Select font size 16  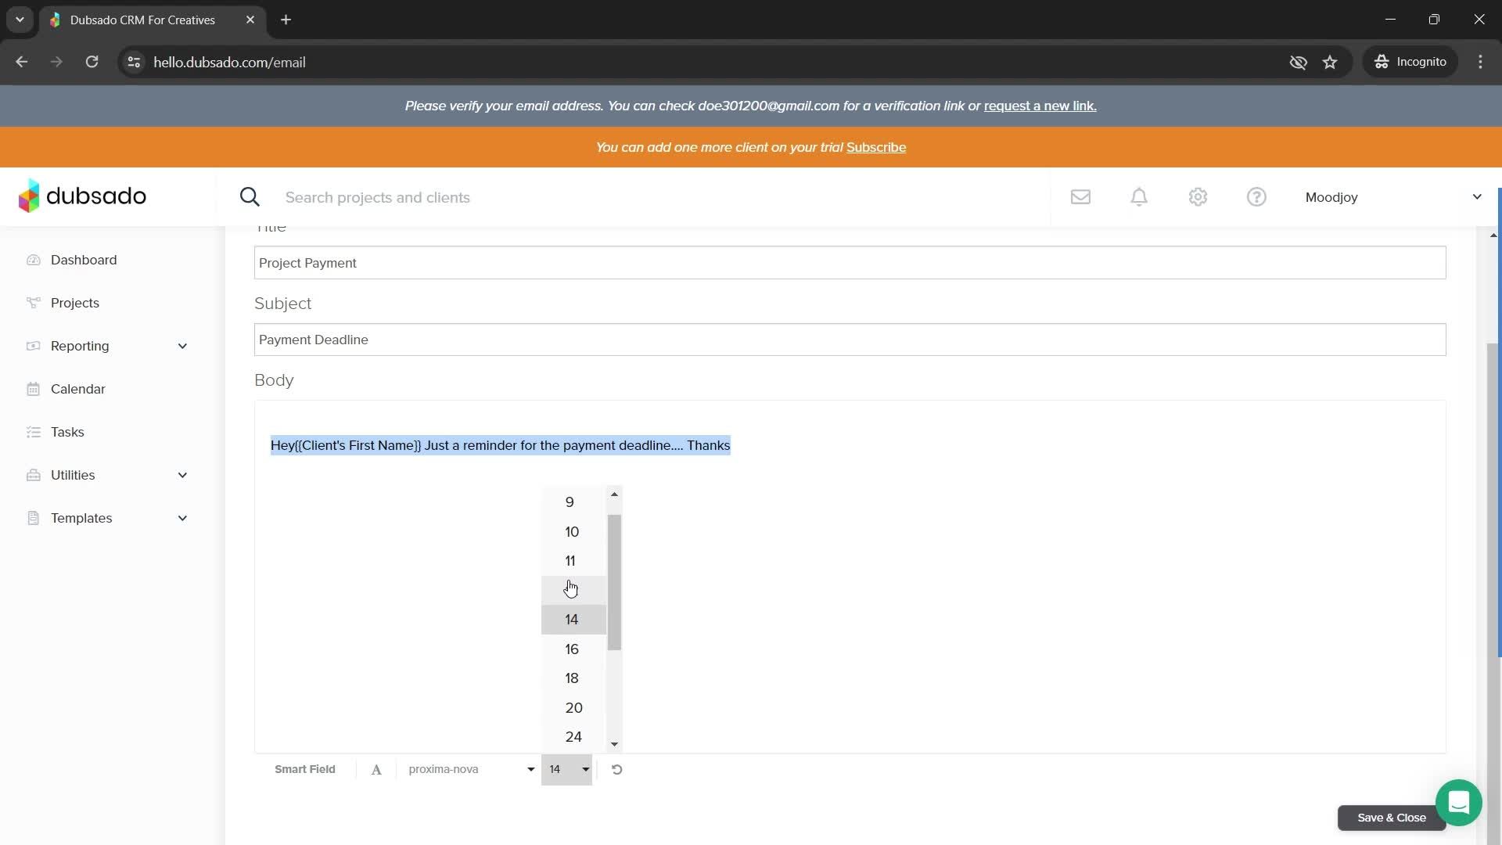click(x=573, y=649)
